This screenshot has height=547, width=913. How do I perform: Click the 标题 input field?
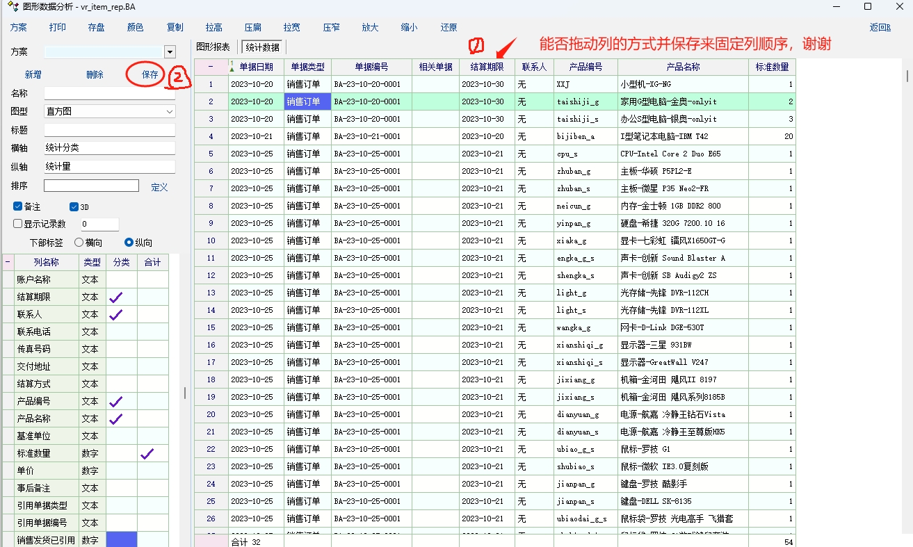109,130
